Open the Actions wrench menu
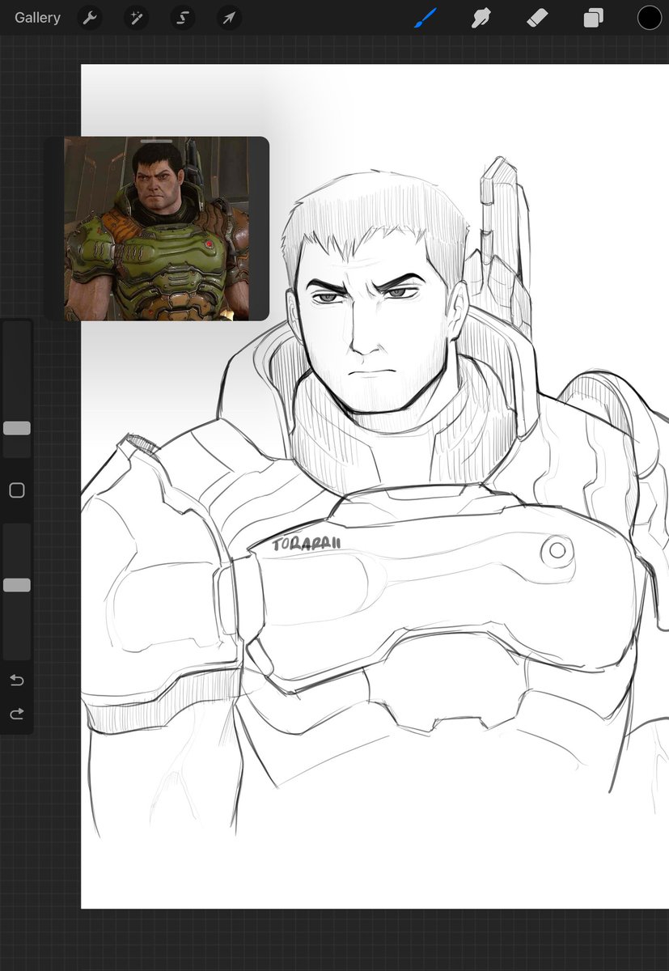 (x=90, y=18)
